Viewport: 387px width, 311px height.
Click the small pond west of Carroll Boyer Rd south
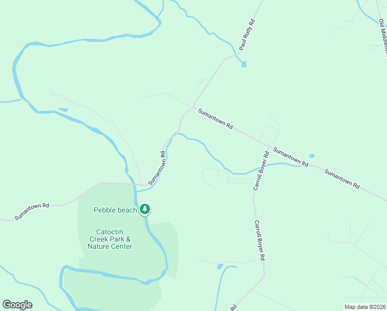click(x=220, y=266)
